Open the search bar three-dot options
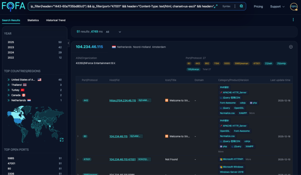301x175 pixels. [x=235, y=6]
